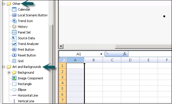Expand the Background subfolder

(x=9, y=72)
